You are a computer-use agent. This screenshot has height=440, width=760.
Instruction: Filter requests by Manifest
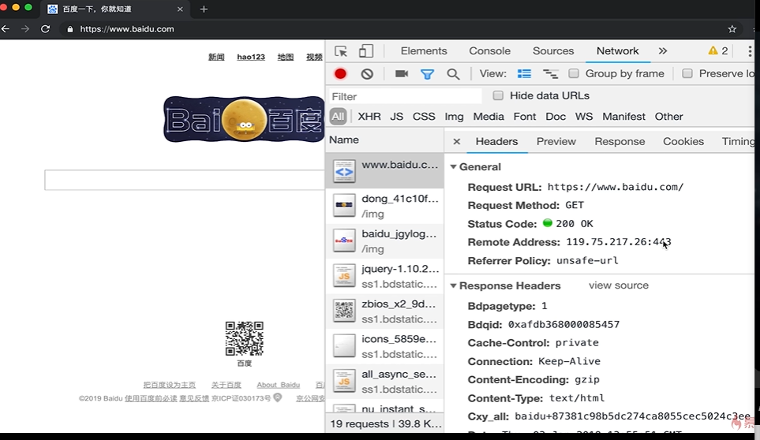[x=623, y=116]
